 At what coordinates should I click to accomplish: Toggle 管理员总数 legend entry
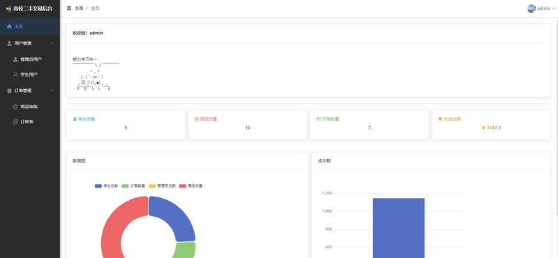[x=163, y=186]
